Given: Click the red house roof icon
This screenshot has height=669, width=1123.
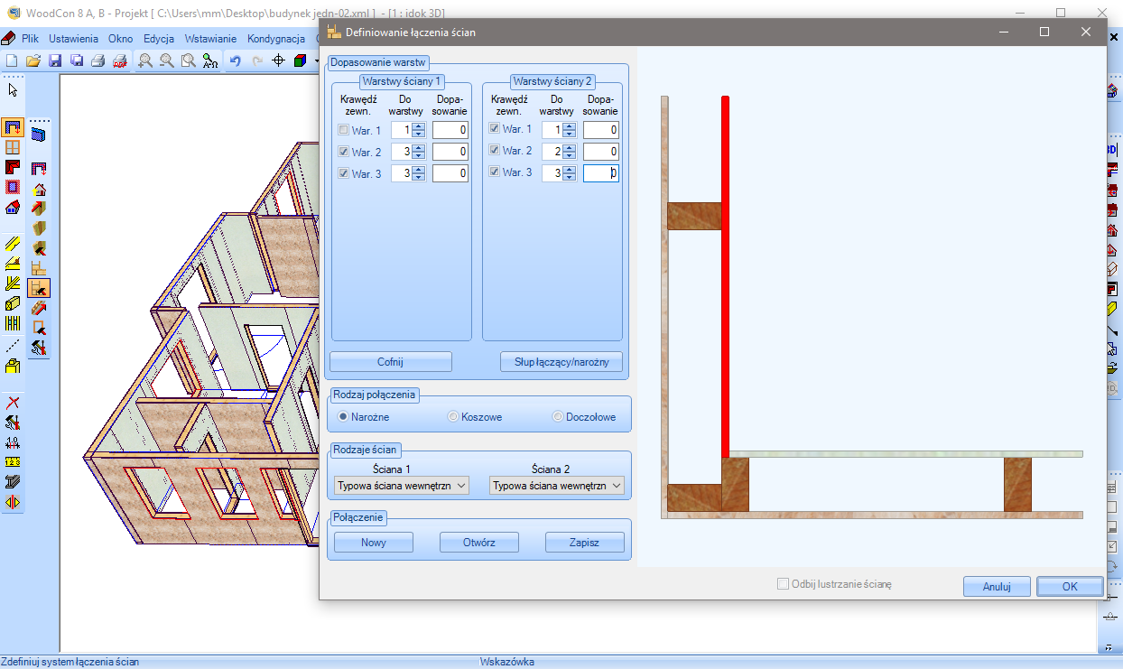Looking at the screenshot, I should 13,207.
